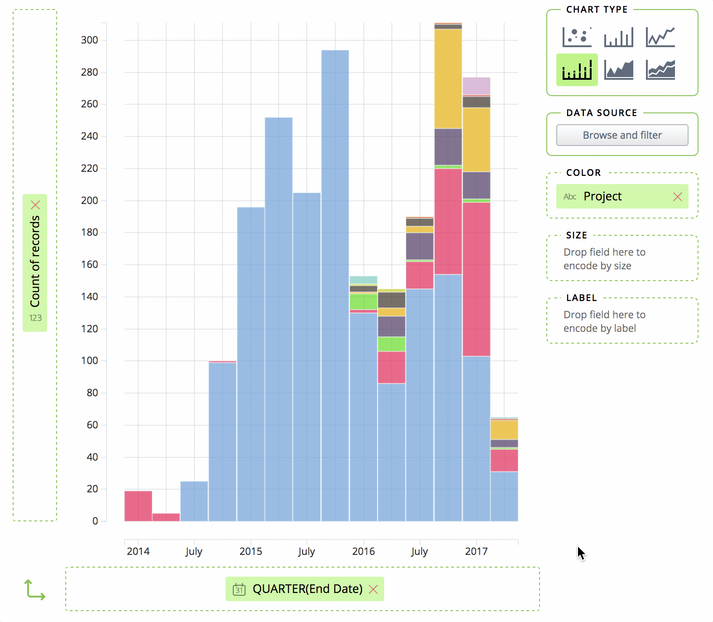Screen dimensions: 713x622
Task: Remove the QUARTER(End Date) field
Action: tap(373, 589)
